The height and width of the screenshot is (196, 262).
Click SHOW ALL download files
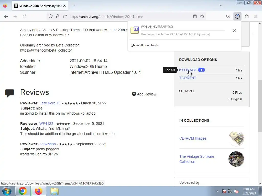(x=187, y=91)
